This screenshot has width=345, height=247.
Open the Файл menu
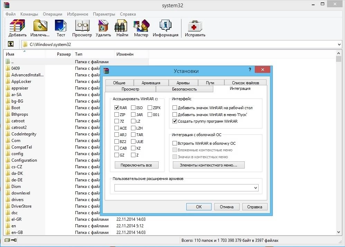(x=11, y=14)
